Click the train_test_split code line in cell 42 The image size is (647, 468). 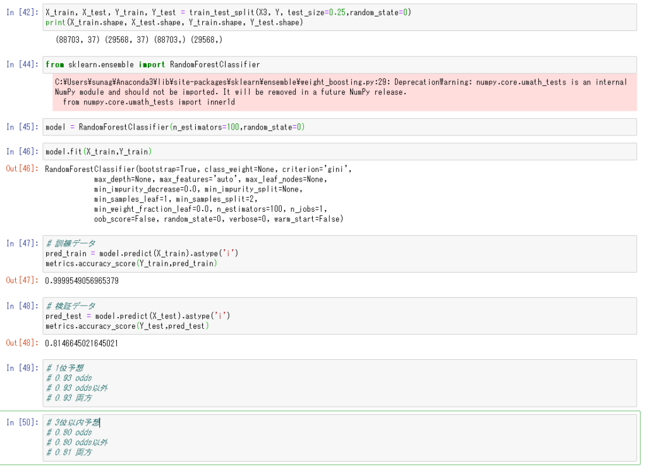pyautogui.click(x=227, y=13)
